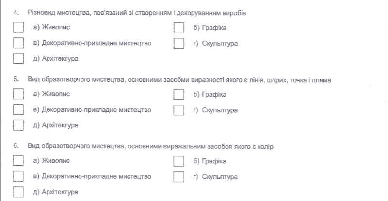The image size is (388, 201).
Task: Tick the Архітектура checkbox in question 5
Action: click(x=18, y=125)
